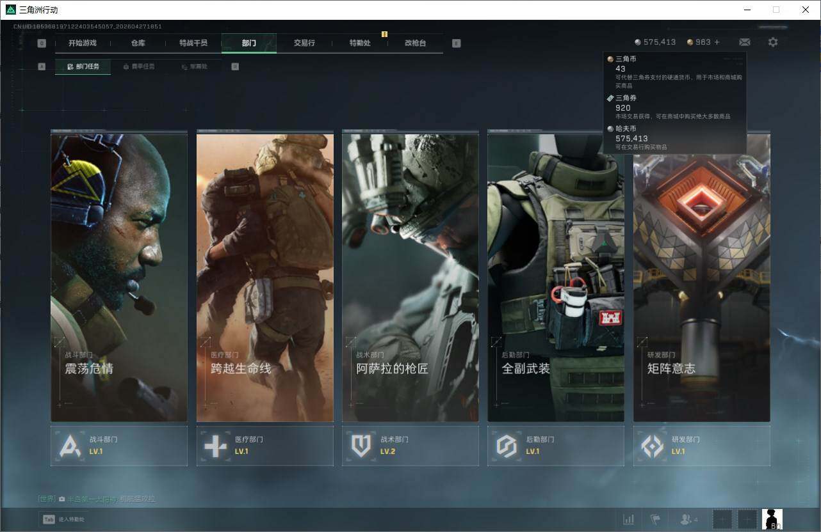Image resolution: width=821 pixels, height=532 pixels.
Task: Click the first empty teammate plus slot
Action: coord(722,519)
